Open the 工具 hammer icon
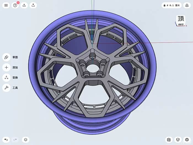The width and height of the screenshot is (193, 145). pos(6,88)
